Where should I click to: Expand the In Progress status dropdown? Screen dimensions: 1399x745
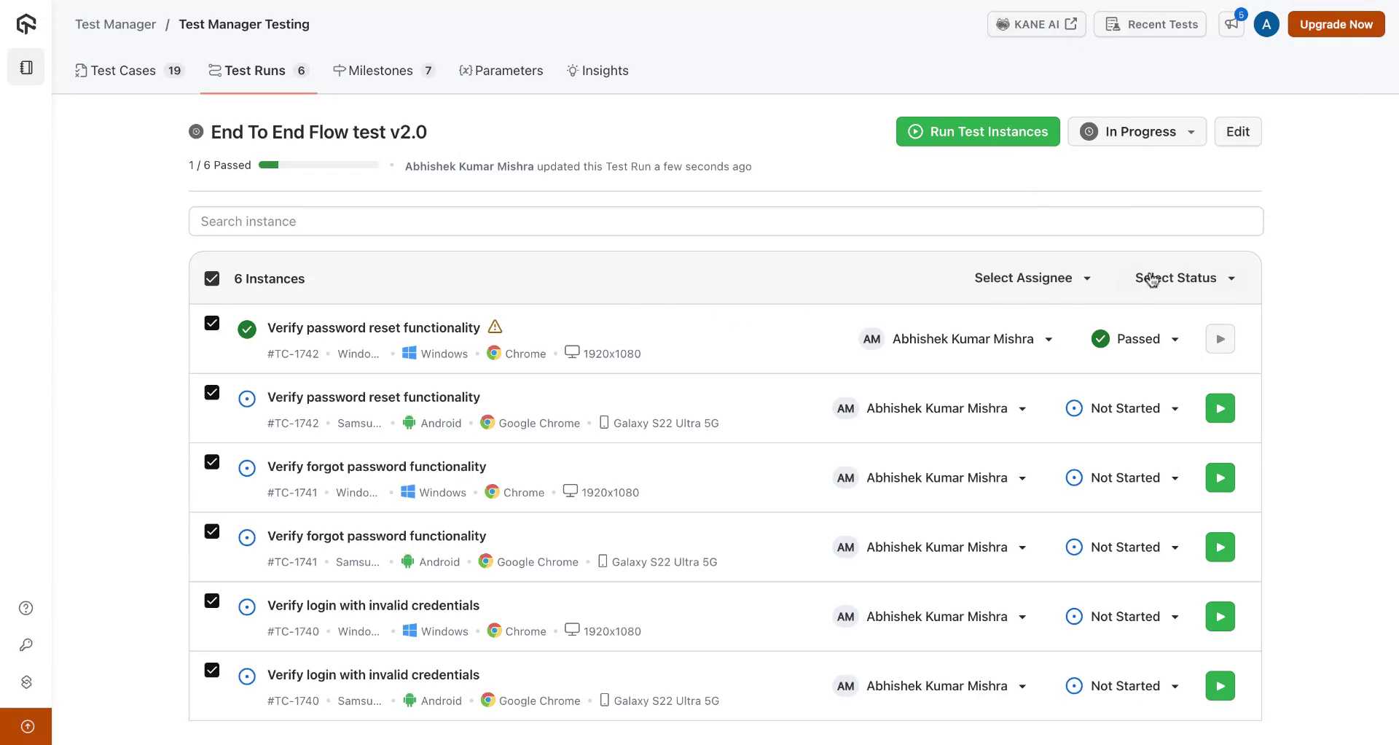tap(1137, 132)
